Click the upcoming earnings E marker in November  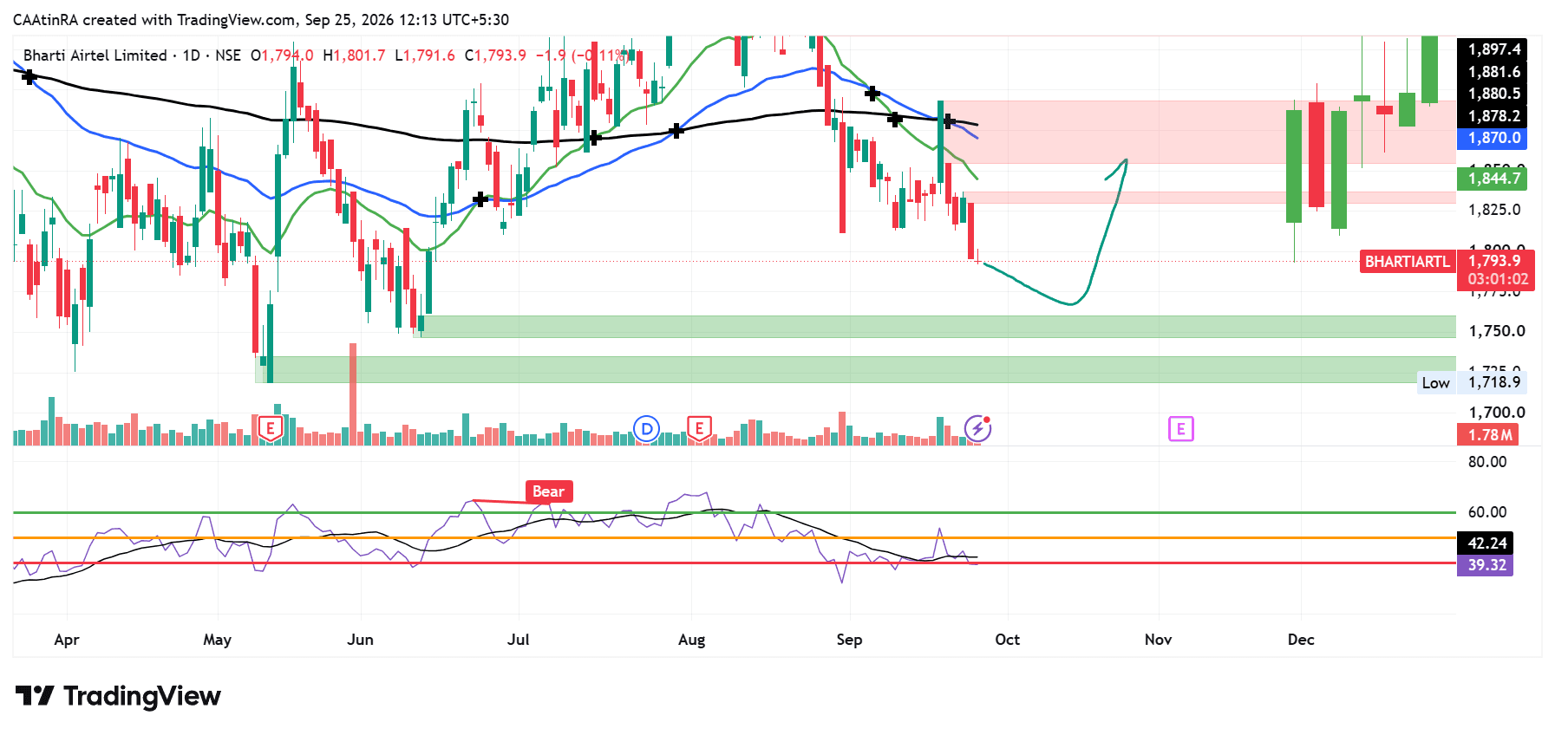[1180, 428]
